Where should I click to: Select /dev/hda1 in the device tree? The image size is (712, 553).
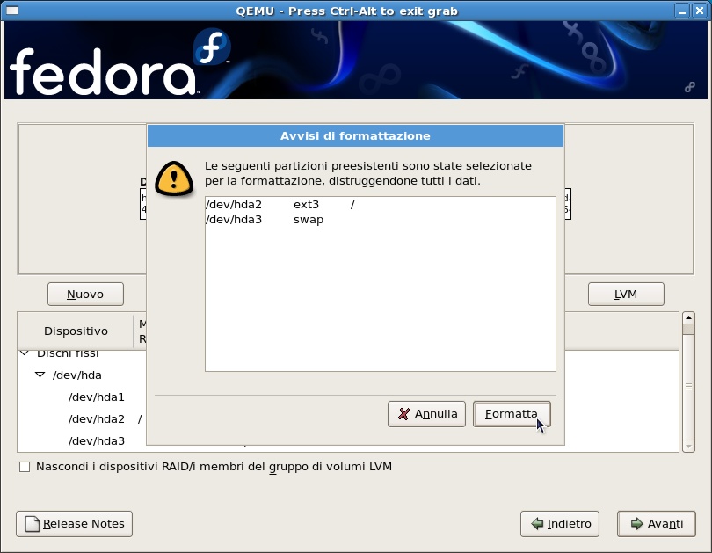tap(97, 397)
